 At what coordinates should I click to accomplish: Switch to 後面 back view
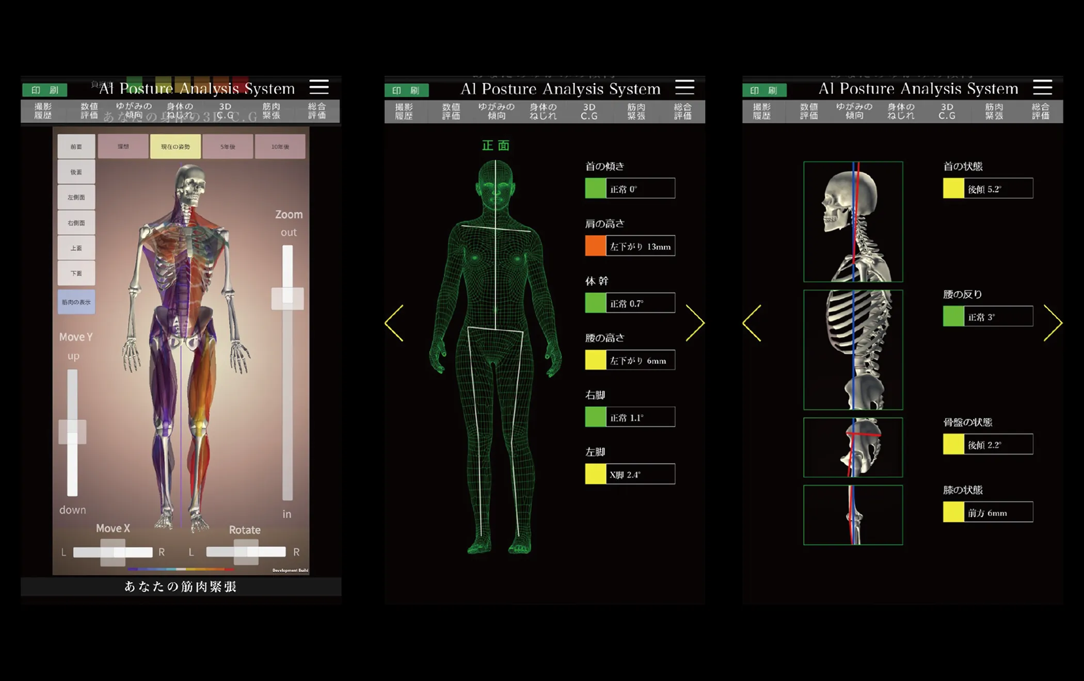point(76,172)
